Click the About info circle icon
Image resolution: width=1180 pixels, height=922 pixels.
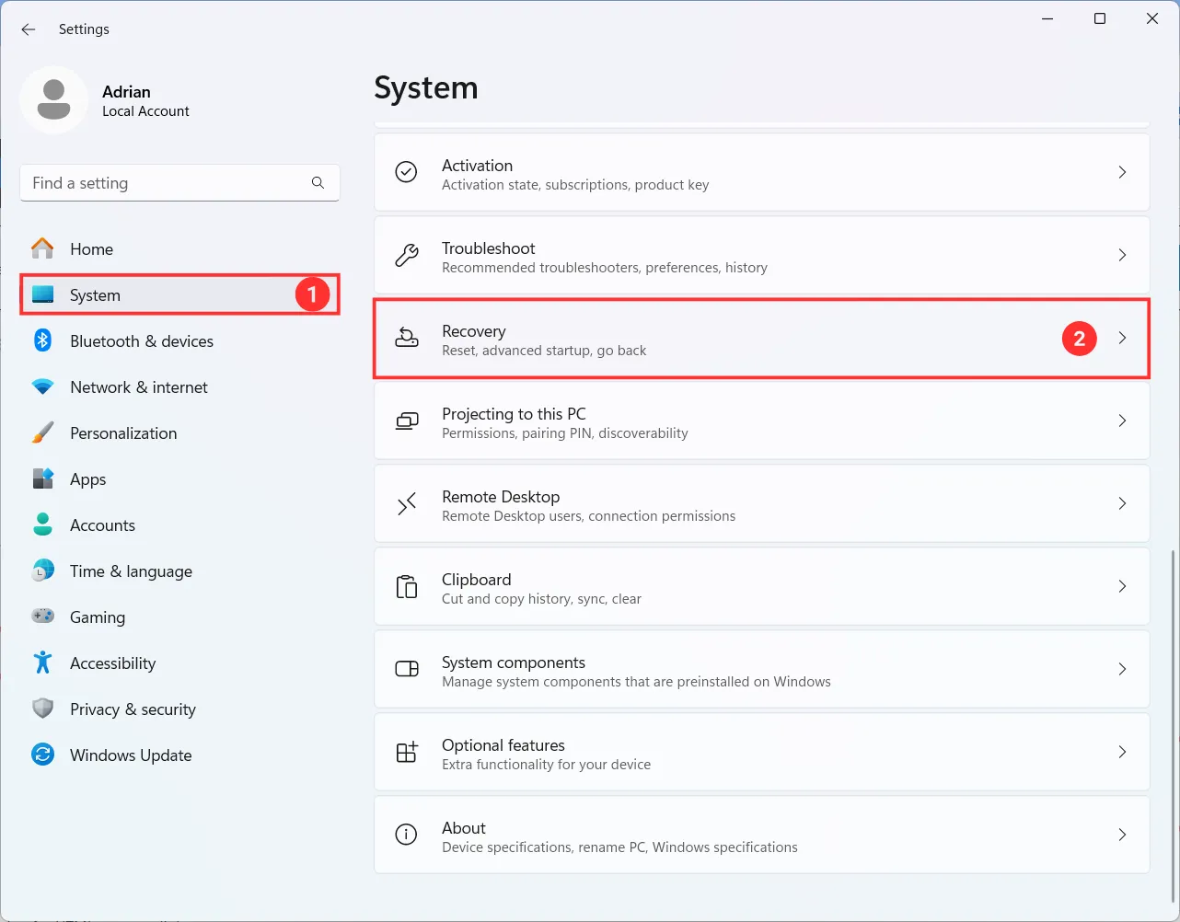coord(406,835)
